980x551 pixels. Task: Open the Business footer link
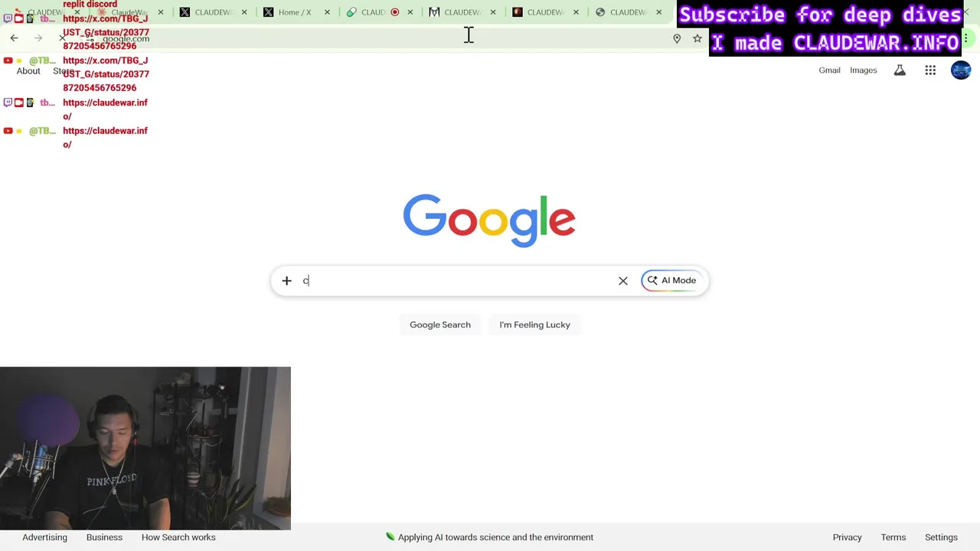104,537
